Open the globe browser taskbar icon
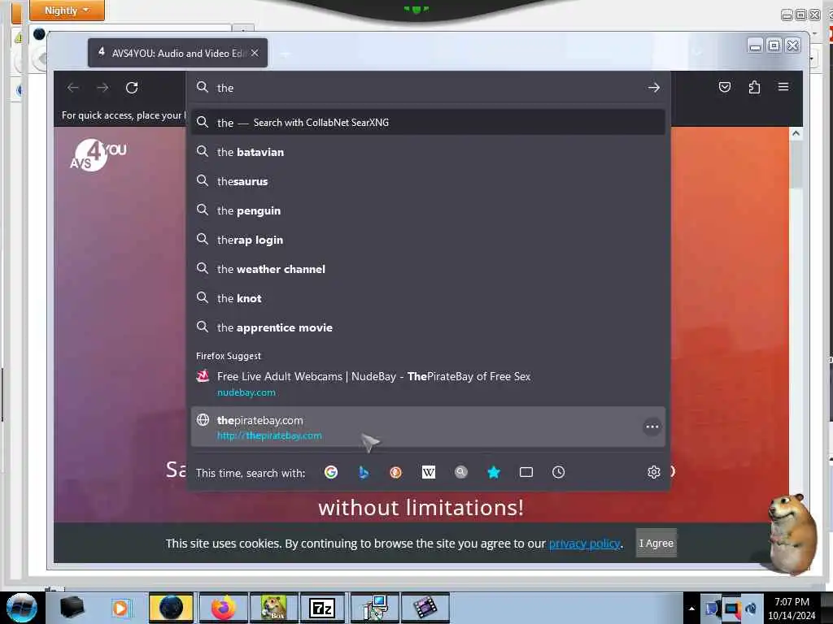The height and width of the screenshot is (624, 833). tap(171, 608)
